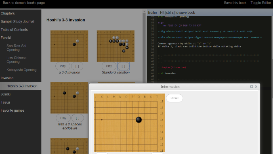Maximize the Information dialog
The height and width of the screenshot is (154, 273).
click(x=252, y=87)
